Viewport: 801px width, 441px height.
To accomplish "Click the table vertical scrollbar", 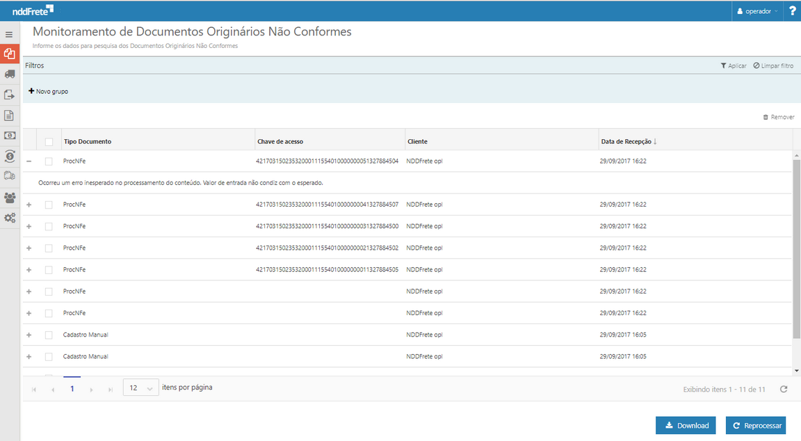I will (796, 243).
